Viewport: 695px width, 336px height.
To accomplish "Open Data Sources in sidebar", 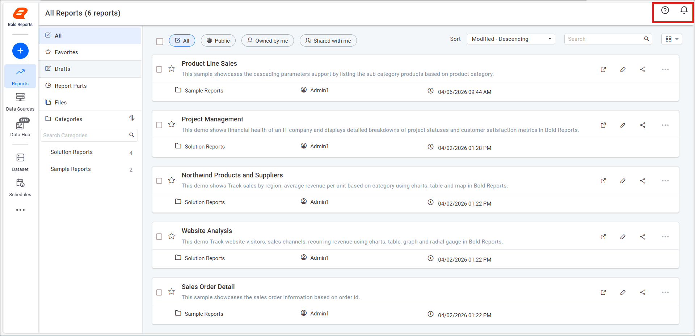I will click(x=20, y=102).
